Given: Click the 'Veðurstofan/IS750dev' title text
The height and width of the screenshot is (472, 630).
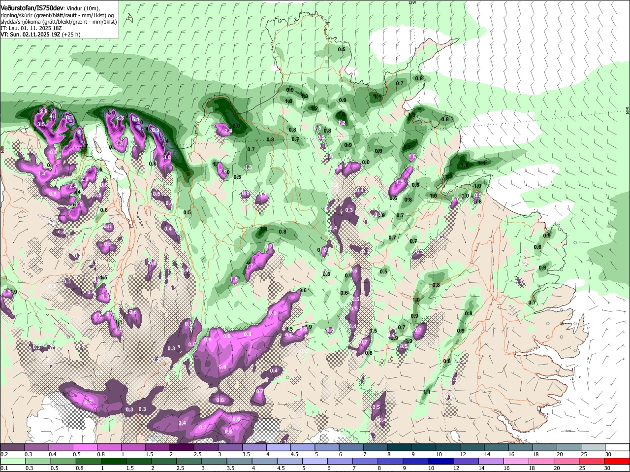Looking at the screenshot, I should pos(32,8).
